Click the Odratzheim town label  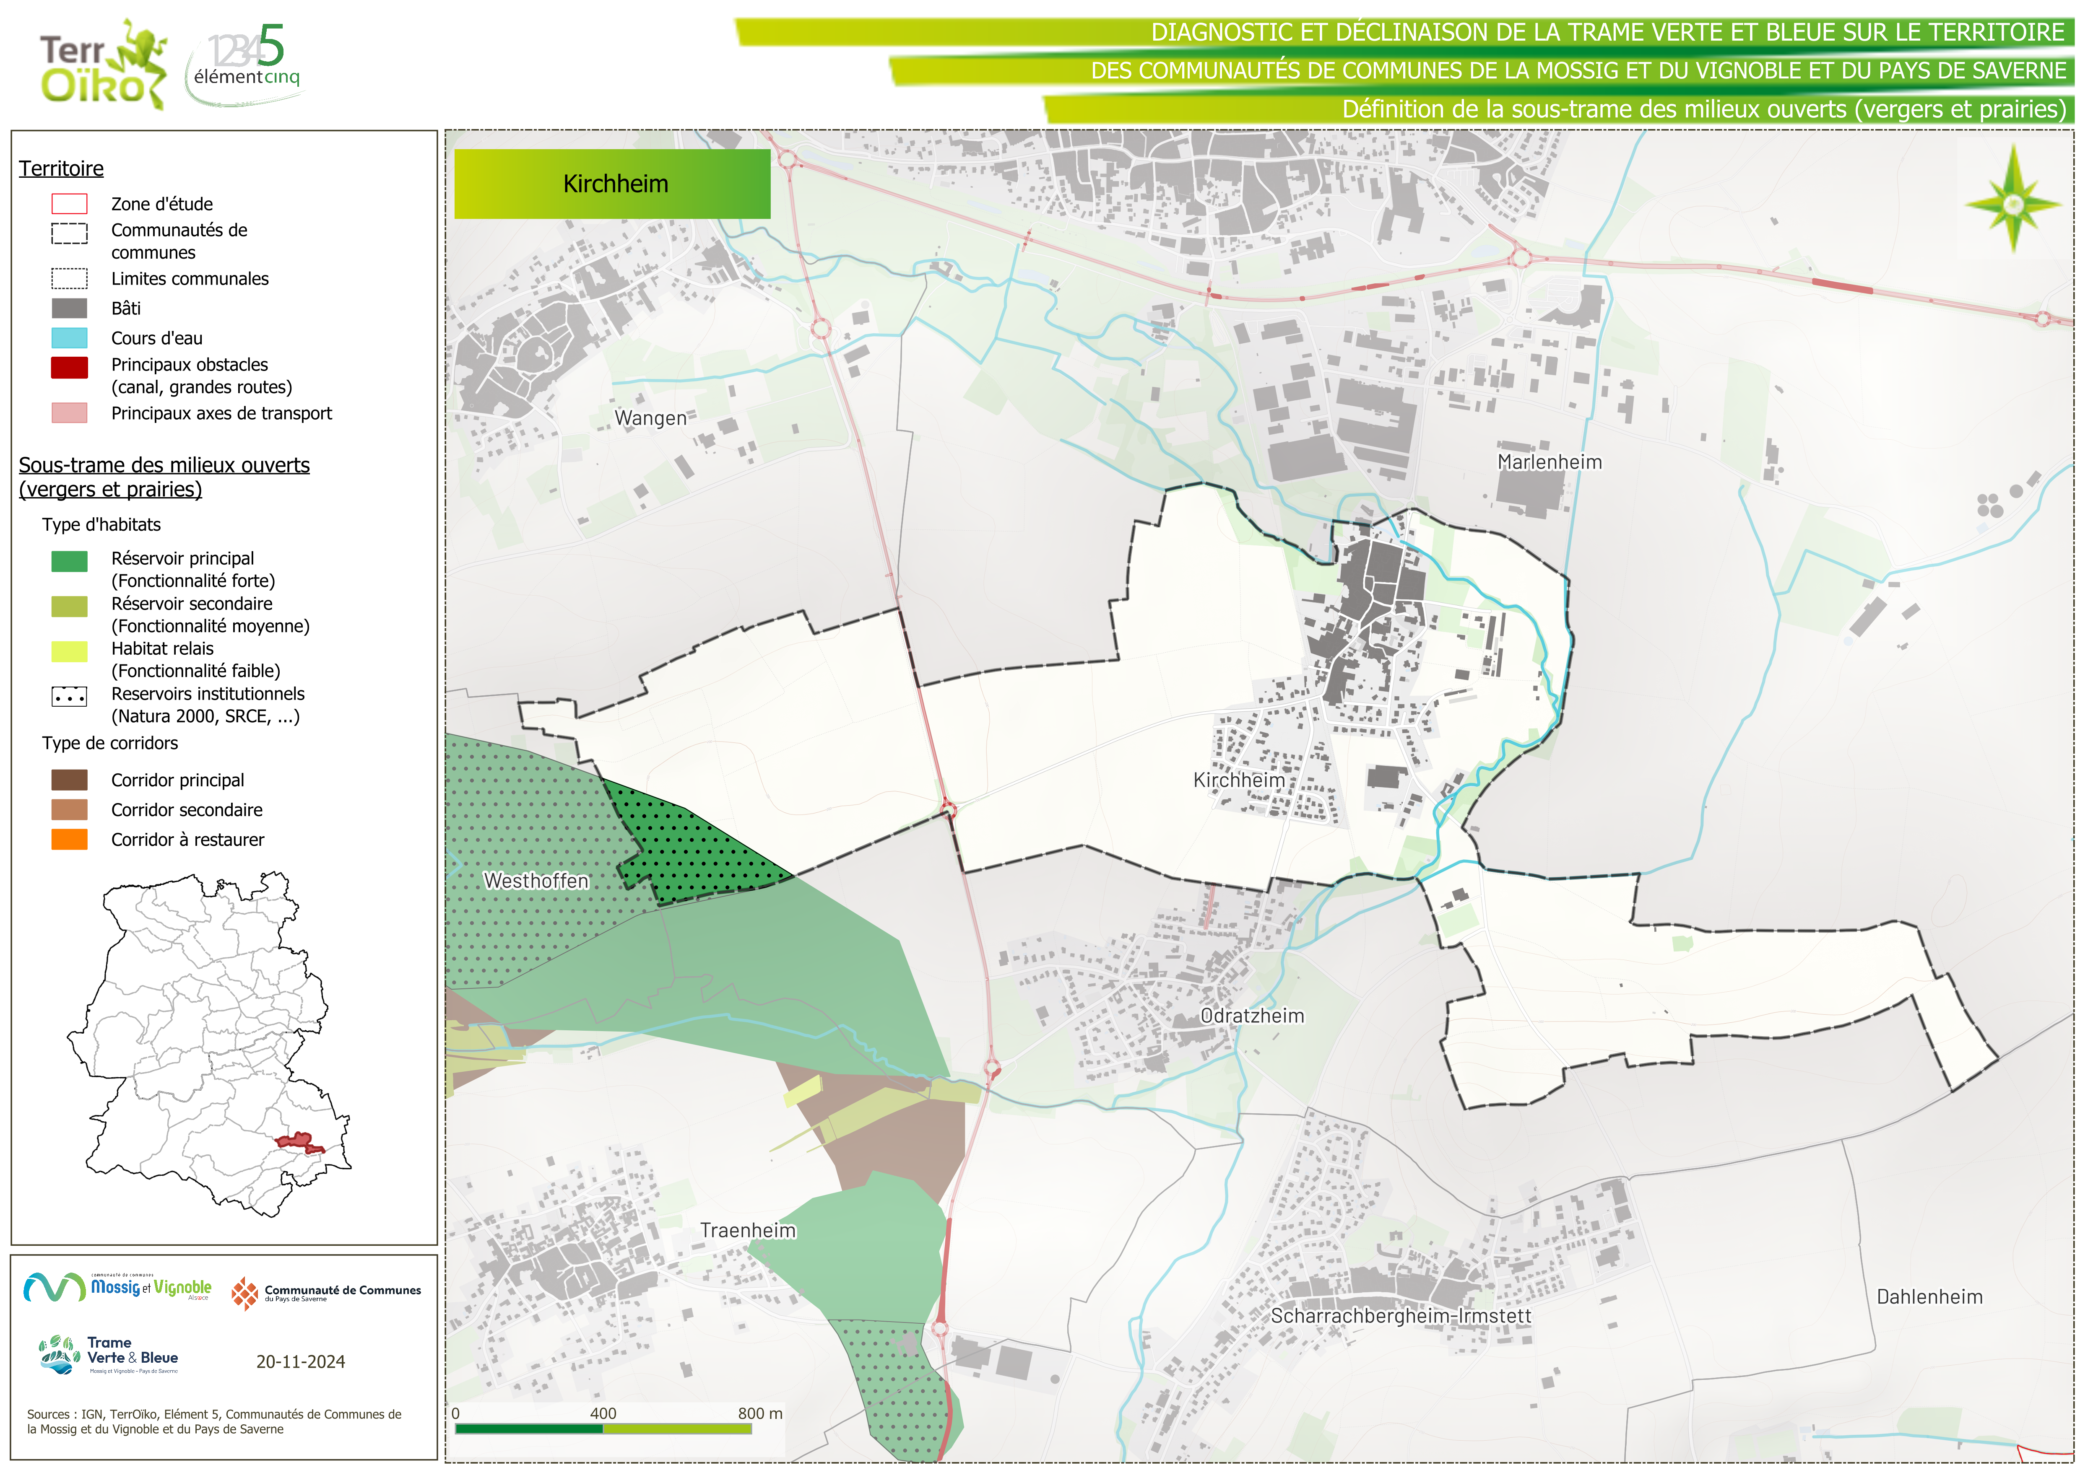tap(1252, 1015)
